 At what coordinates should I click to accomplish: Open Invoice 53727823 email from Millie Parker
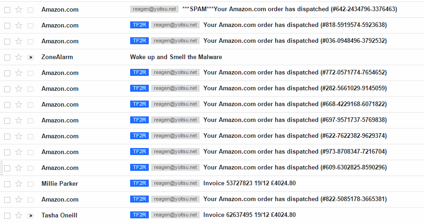tap(250, 183)
